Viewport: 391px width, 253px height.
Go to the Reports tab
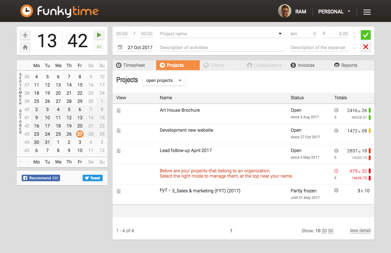346,65
